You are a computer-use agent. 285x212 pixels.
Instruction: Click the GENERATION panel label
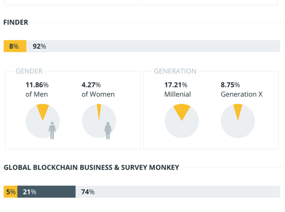(x=175, y=71)
